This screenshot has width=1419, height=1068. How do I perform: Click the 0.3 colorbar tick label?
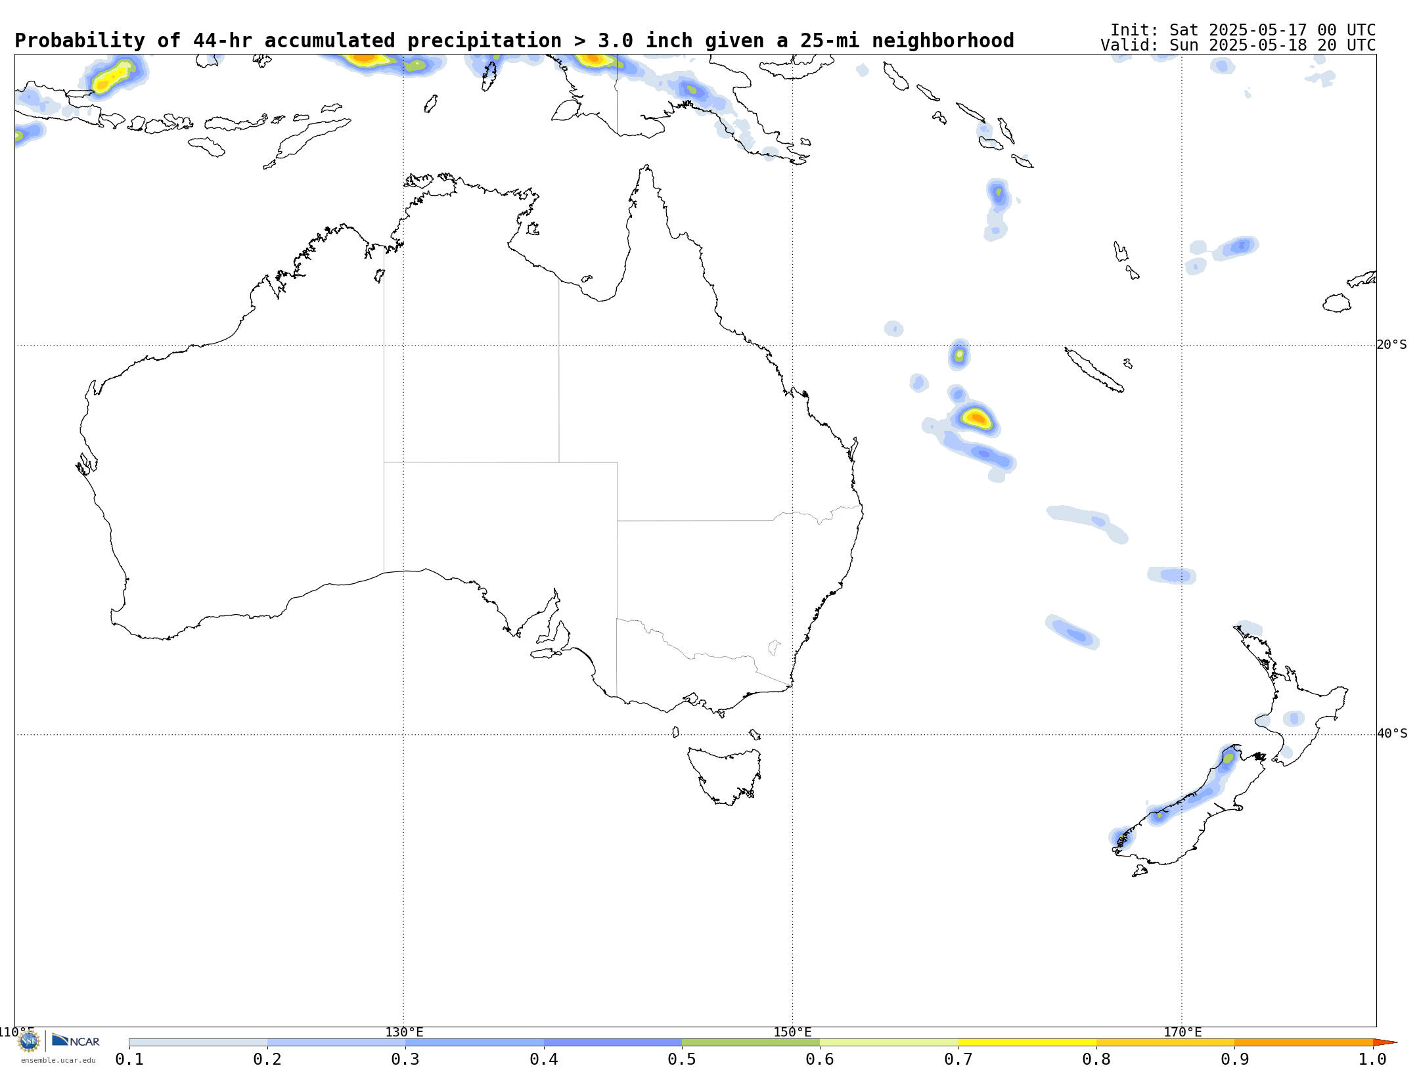pyautogui.click(x=405, y=1059)
